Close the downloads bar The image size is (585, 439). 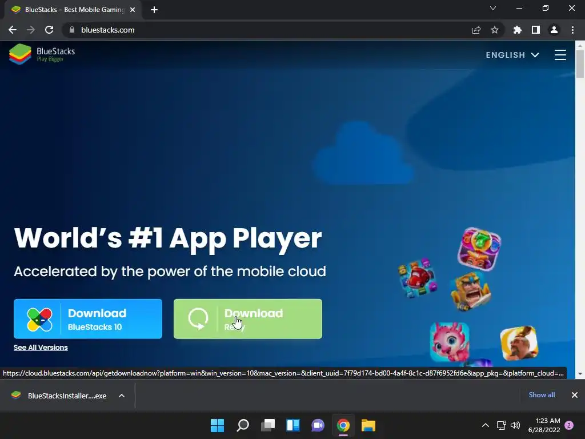[x=575, y=395]
